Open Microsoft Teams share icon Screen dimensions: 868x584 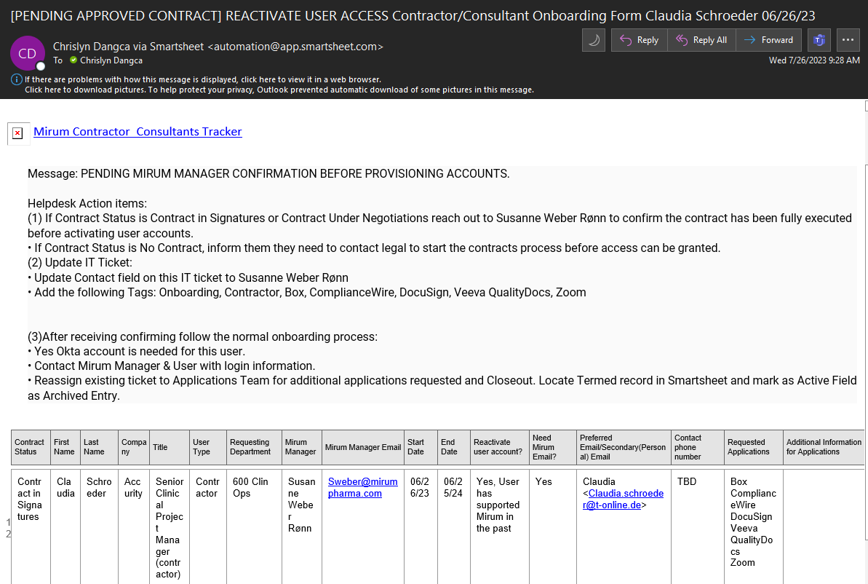pyautogui.click(x=819, y=40)
